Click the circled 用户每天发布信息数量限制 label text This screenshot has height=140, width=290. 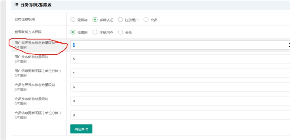point(35,43)
